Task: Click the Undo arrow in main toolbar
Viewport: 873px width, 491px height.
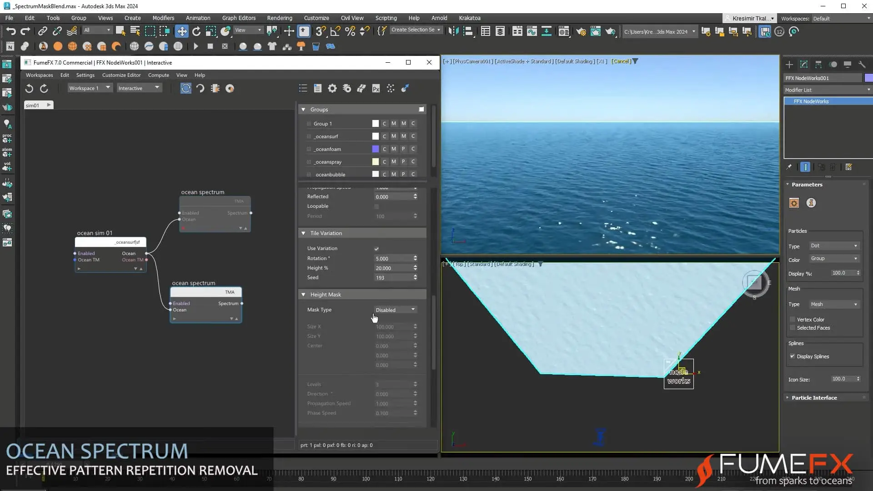Action: [11, 31]
